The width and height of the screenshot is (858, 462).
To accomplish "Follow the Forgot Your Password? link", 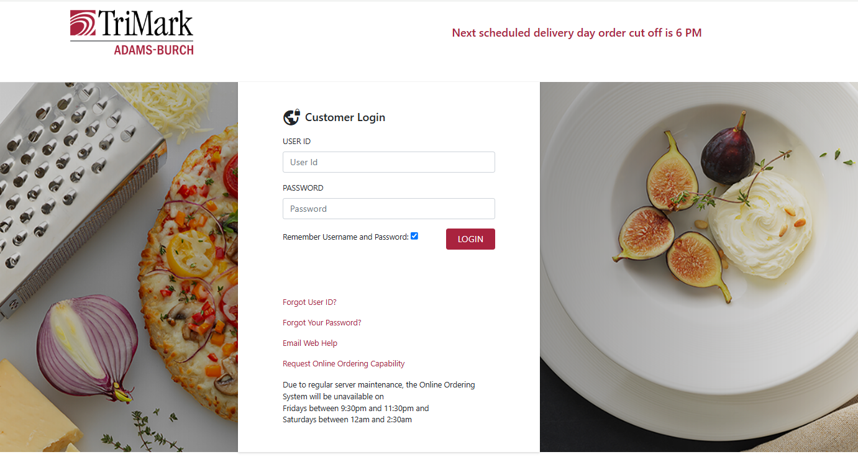I will (x=322, y=323).
